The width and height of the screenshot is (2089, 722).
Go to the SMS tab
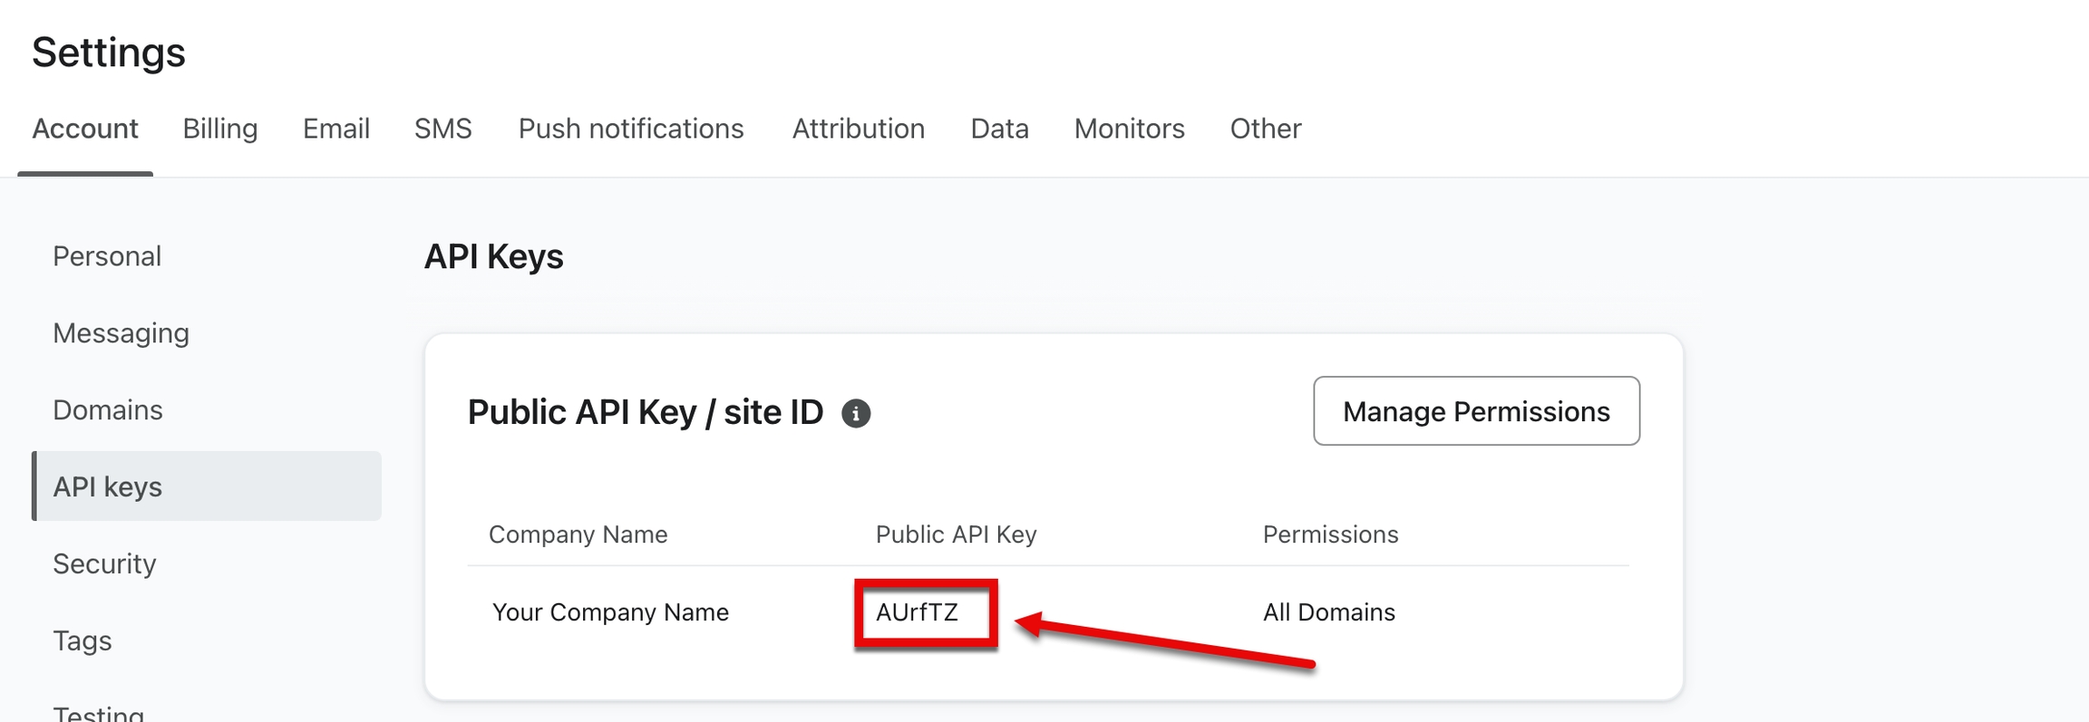click(442, 129)
